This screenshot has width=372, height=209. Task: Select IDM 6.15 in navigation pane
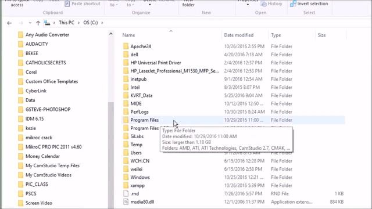coord(35,119)
